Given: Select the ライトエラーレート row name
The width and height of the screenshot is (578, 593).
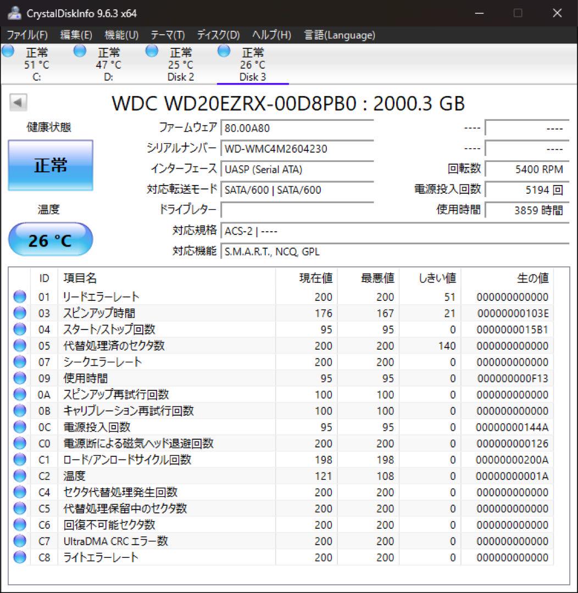Looking at the screenshot, I should tap(101, 557).
